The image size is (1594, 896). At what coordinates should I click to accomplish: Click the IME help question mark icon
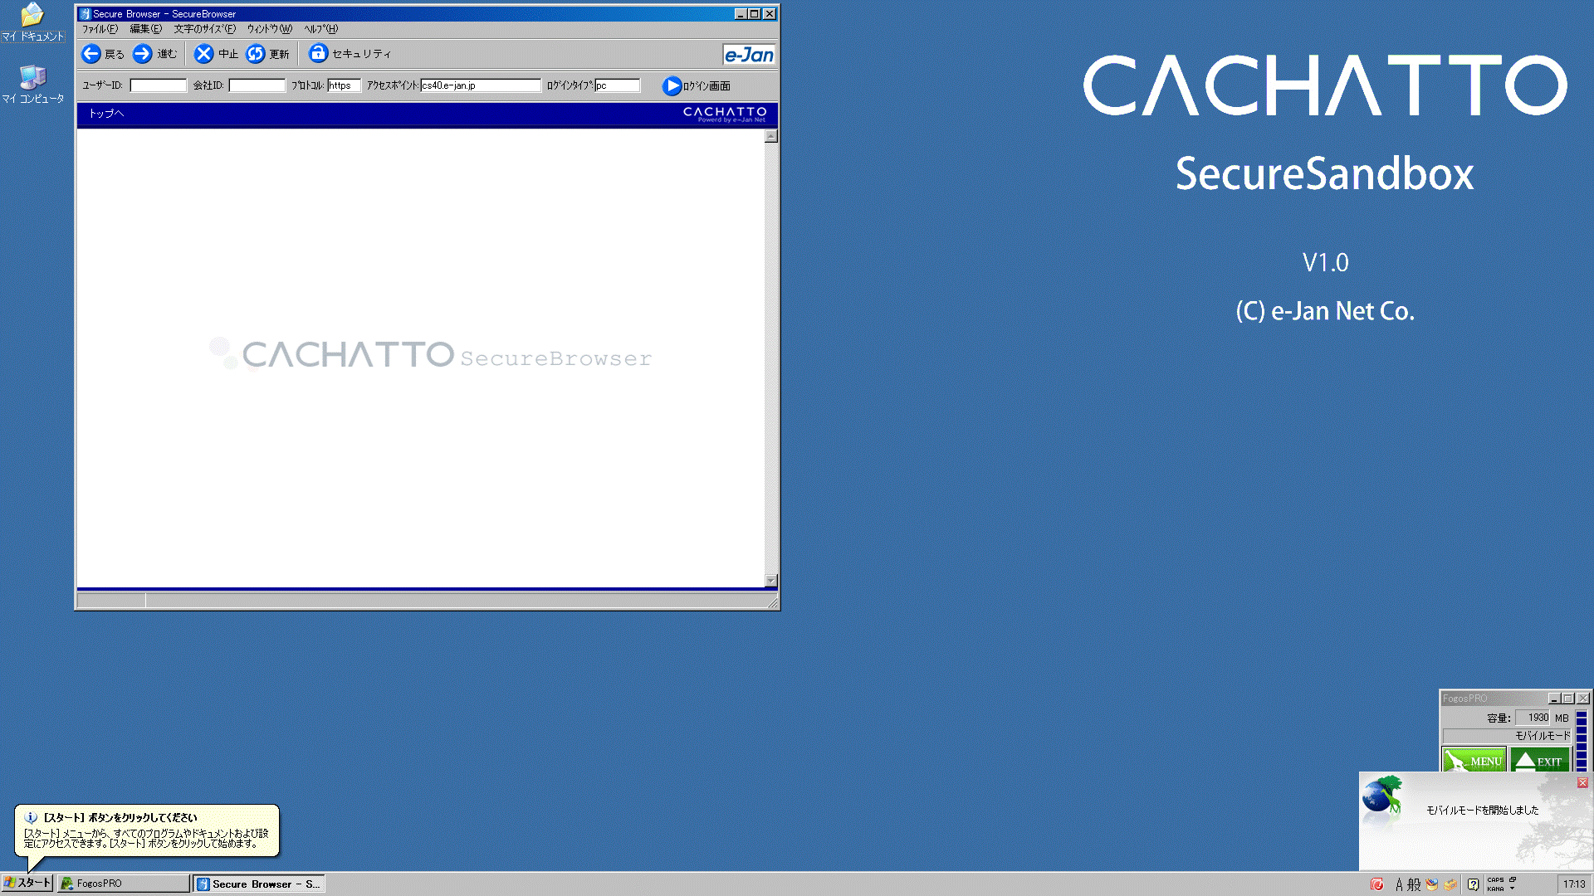1473,884
